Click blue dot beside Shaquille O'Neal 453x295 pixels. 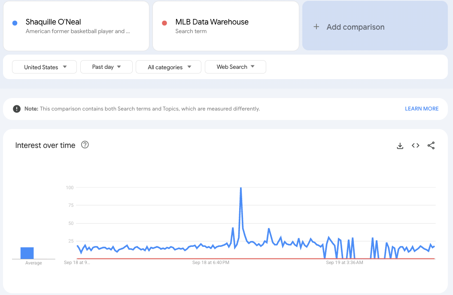coord(15,23)
